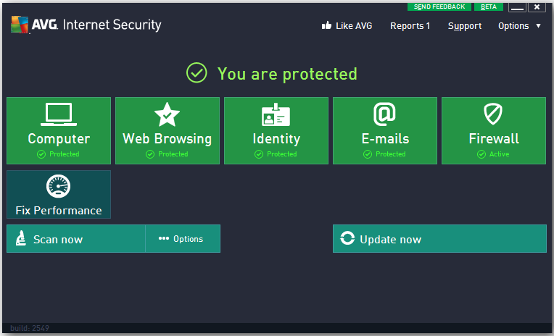Click the Protected checkmark under Identity
Viewport: 554px width, 336px height.
point(259,154)
